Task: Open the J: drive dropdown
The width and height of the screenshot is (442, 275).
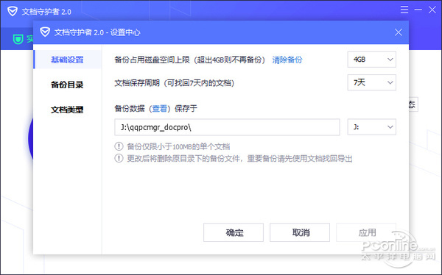Action: 371,127
